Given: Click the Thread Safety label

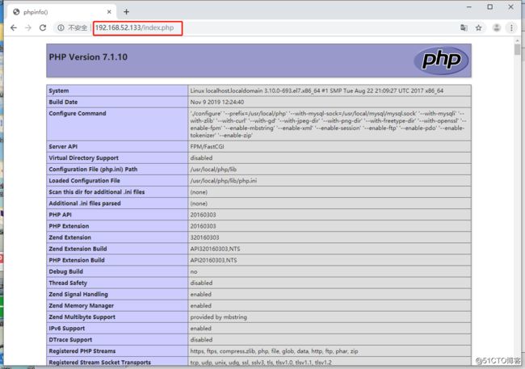Looking at the screenshot, I should (68, 283).
